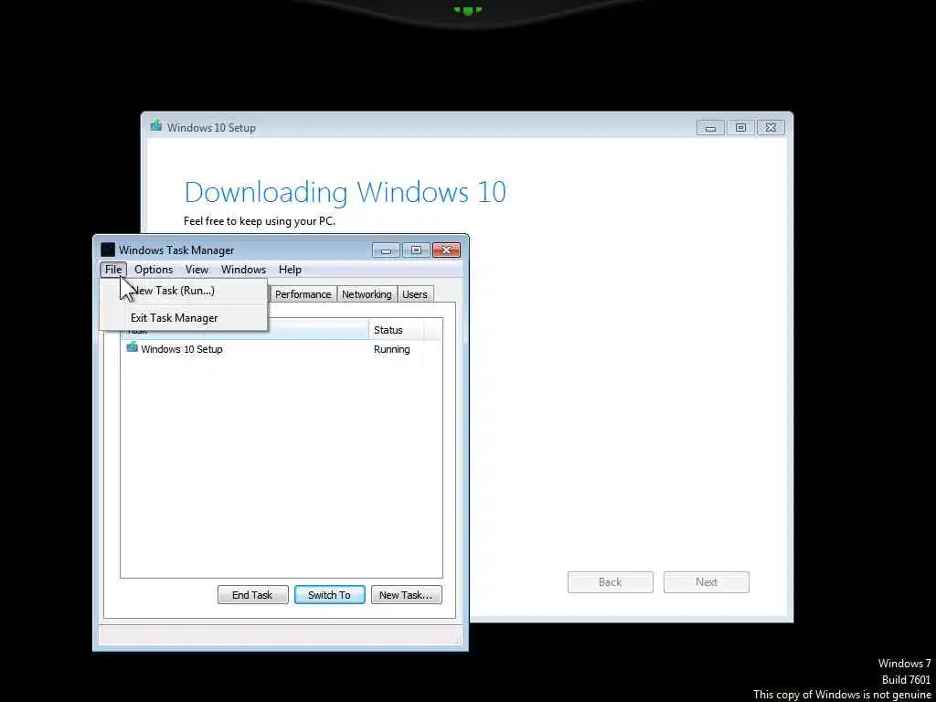Click the Downloading Windows 10 heading
The width and height of the screenshot is (936, 702).
(345, 192)
